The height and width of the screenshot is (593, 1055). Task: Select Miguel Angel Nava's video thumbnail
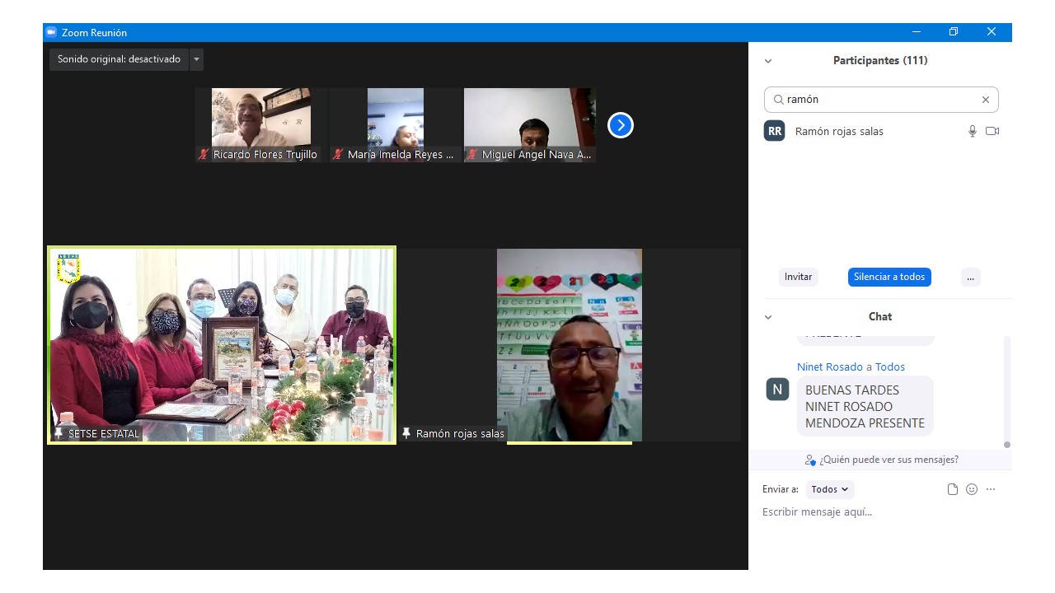coord(529,125)
